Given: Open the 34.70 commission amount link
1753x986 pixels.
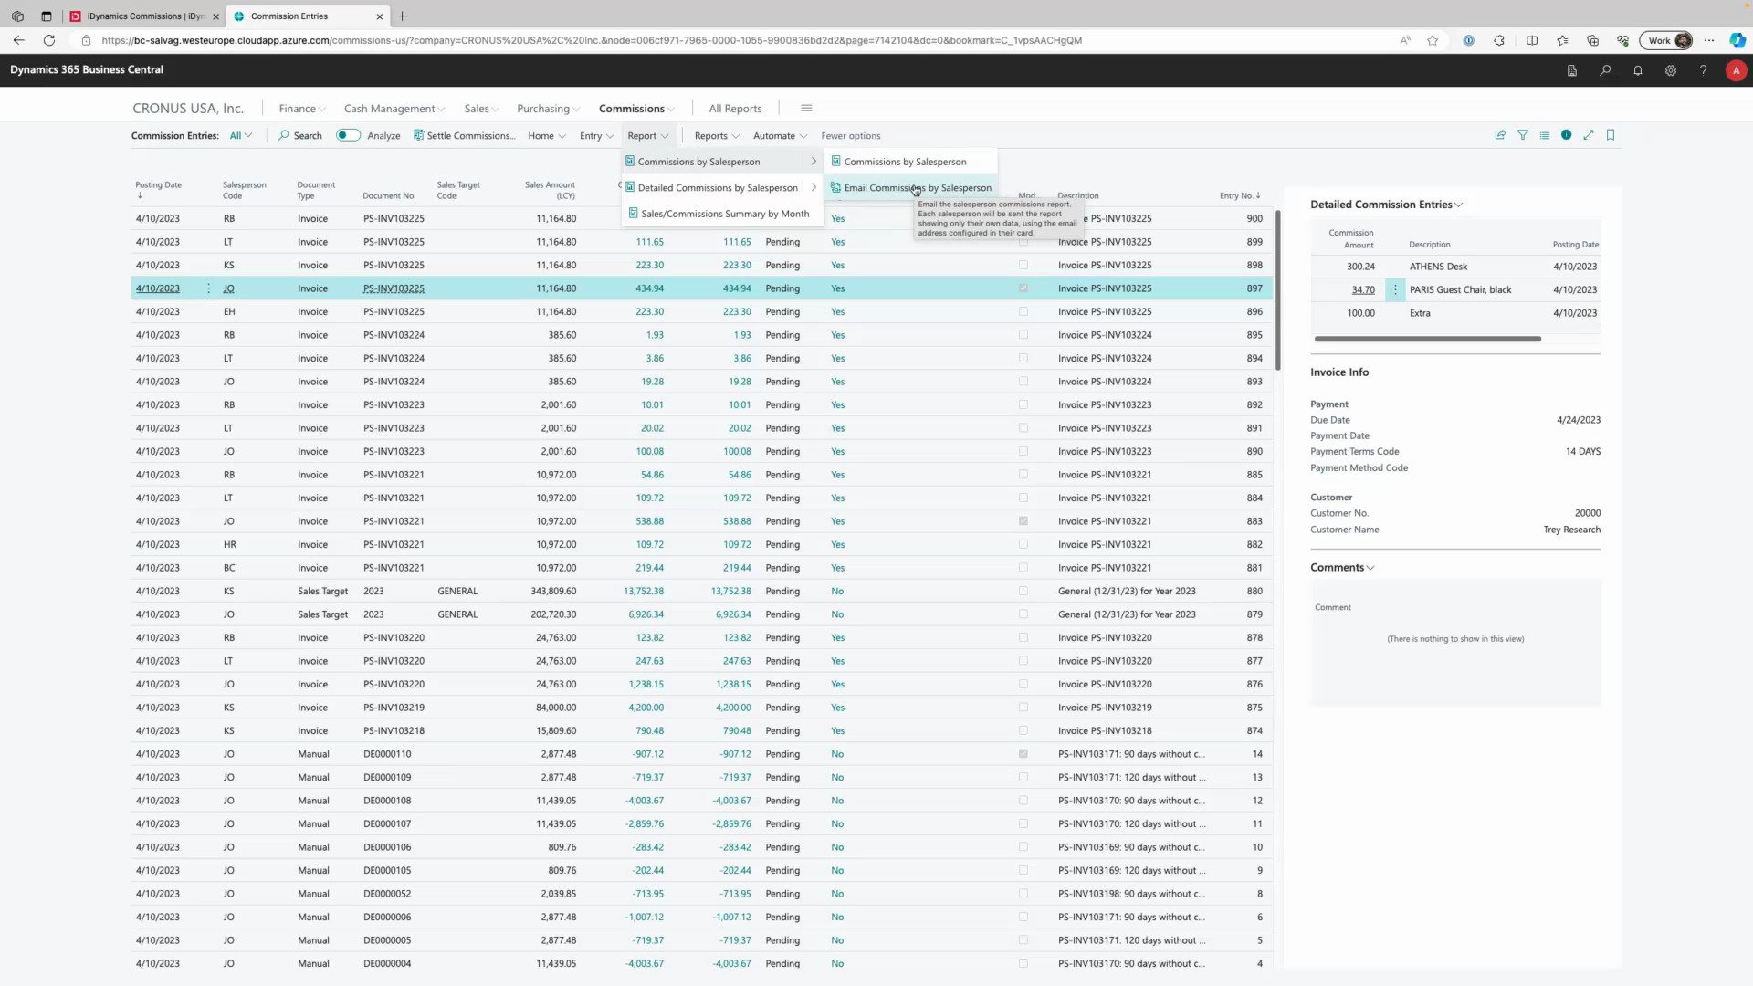Looking at the screenshot, I should [x=1362, y=289].
